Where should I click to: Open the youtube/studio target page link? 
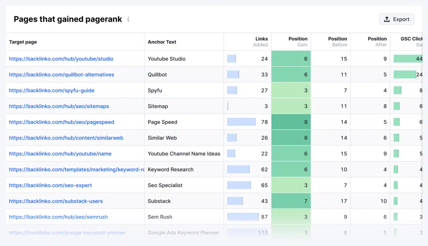tap(61, 59)
